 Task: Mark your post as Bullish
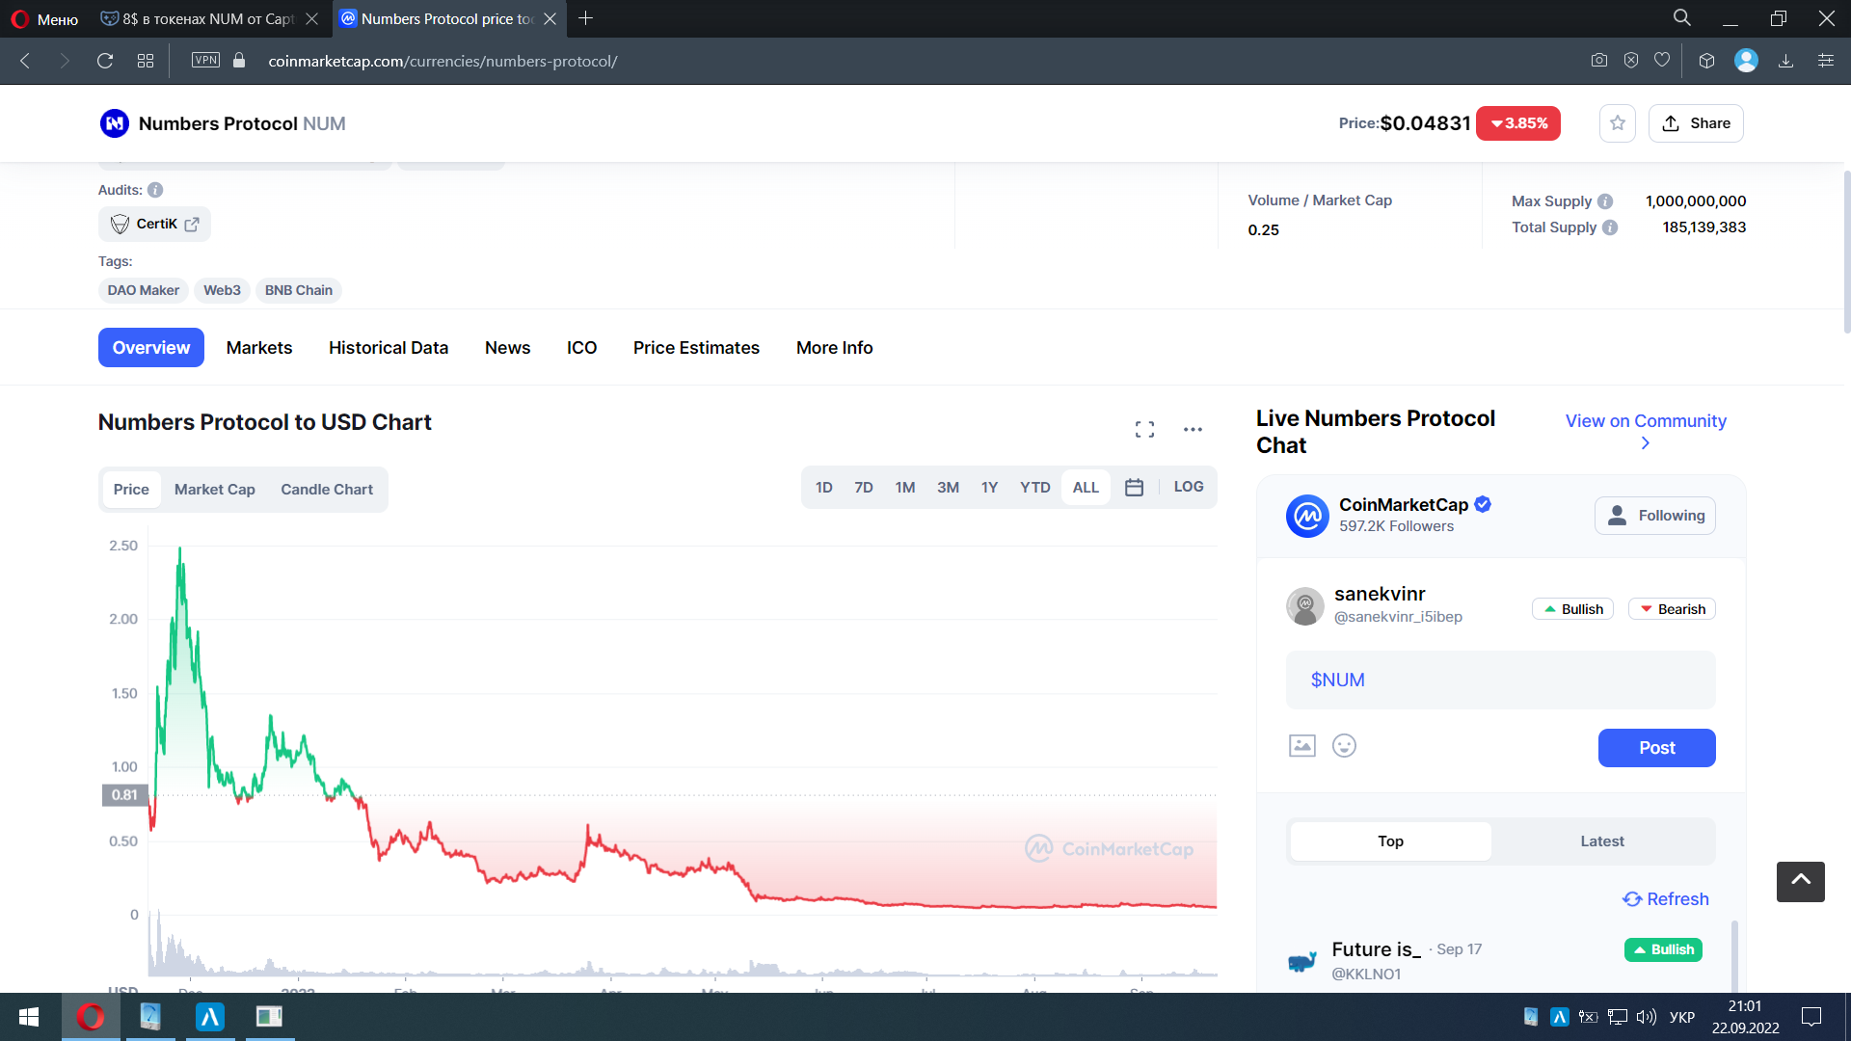click(x=1572, y=609)
